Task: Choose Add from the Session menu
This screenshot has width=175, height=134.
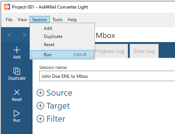Action: [x=62, y=28]
